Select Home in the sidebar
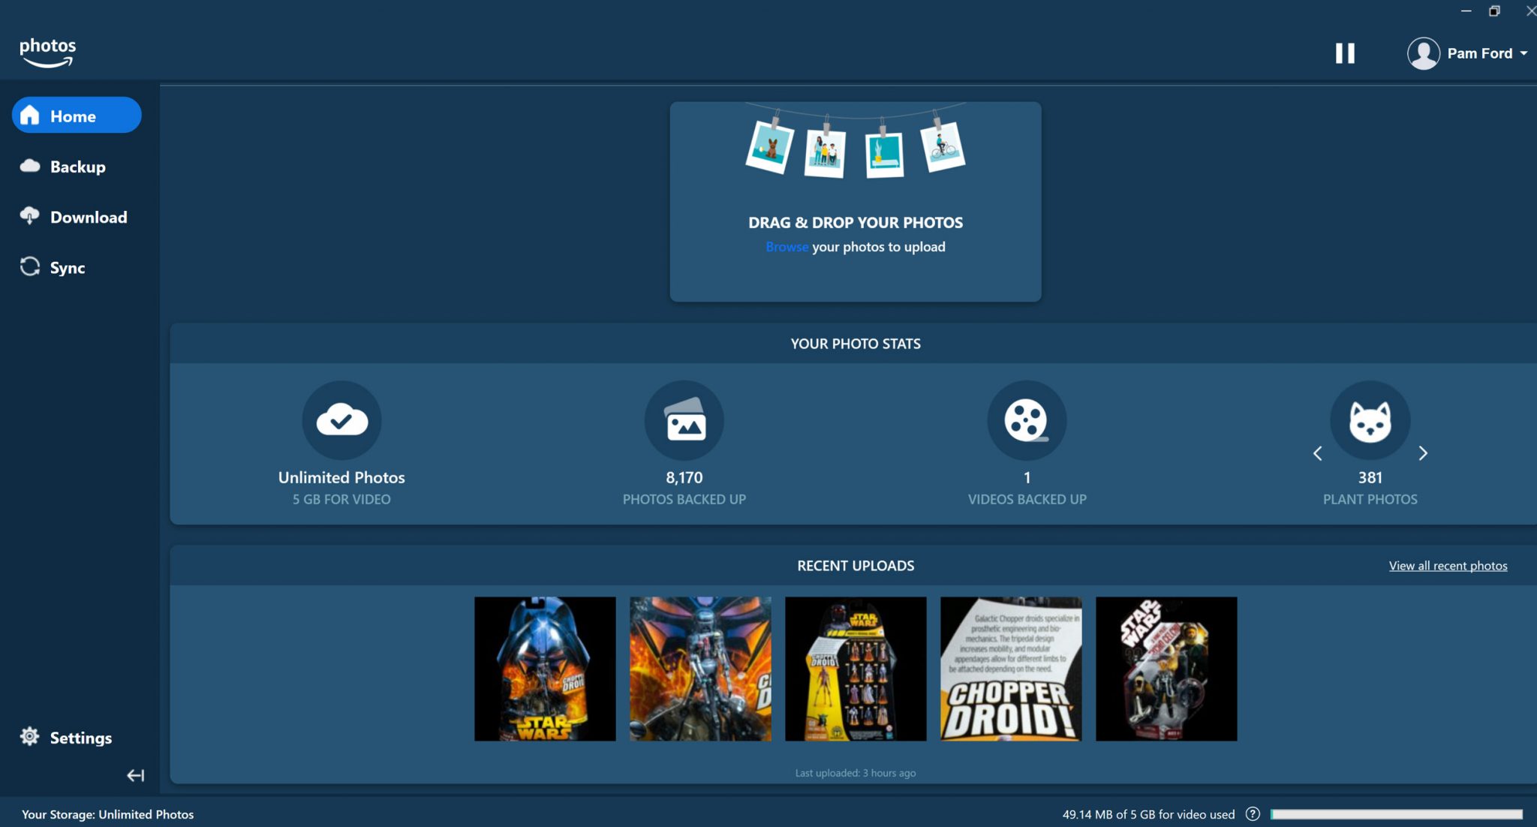The height and width of the screenshot is (827, 1537). 75,115
